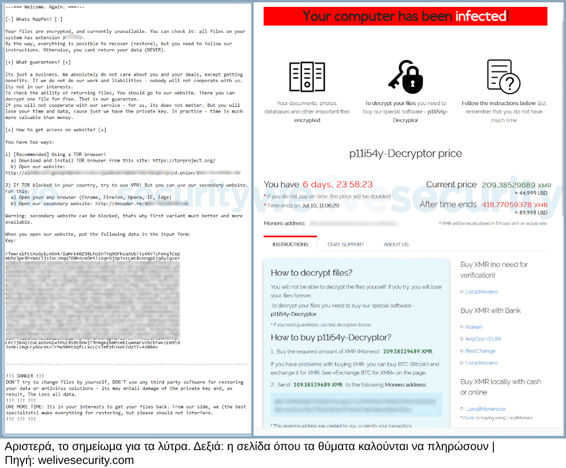566x468 pixels.
Task: Click the blurred Monero address box
Action: point(356,405)
